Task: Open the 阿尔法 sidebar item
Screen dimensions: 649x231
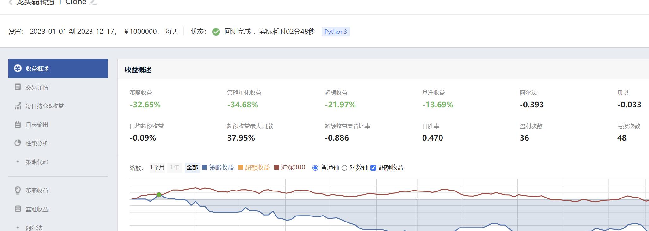Action: point(34,228)
